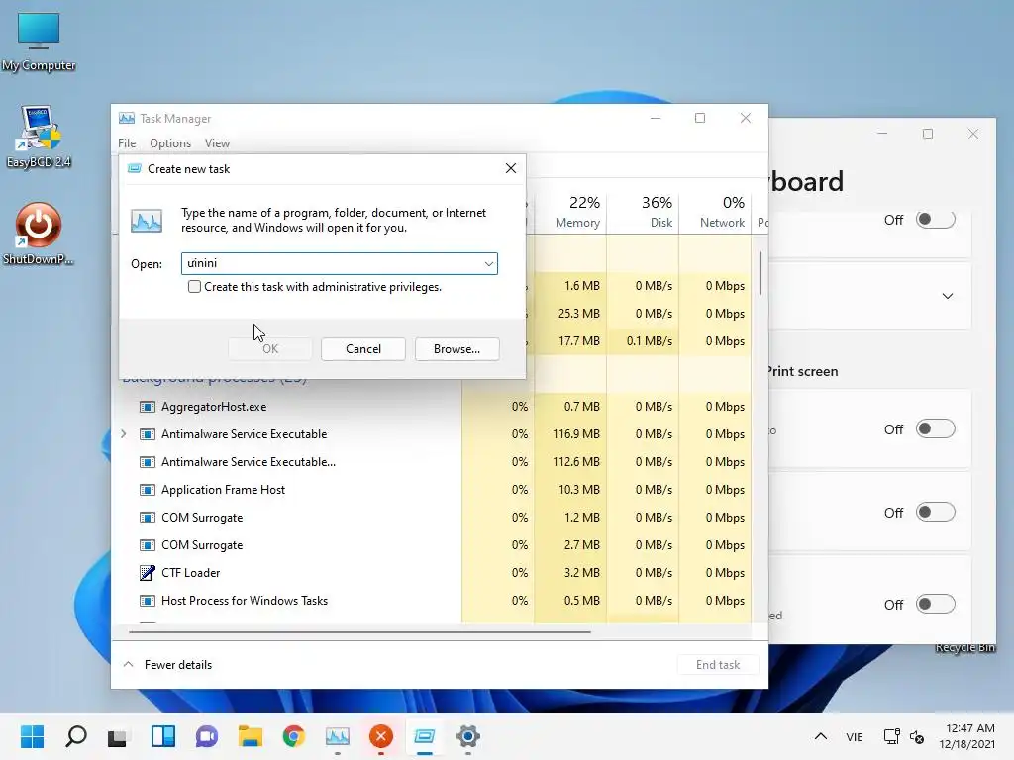Select the Antimalware Service Executable... row

click(432, 462)
